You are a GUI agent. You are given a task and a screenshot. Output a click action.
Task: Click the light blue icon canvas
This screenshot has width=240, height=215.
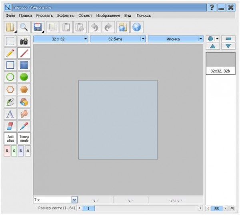coord(118,120)
